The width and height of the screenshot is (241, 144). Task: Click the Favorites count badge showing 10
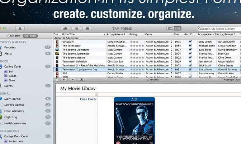coord(48,47)
